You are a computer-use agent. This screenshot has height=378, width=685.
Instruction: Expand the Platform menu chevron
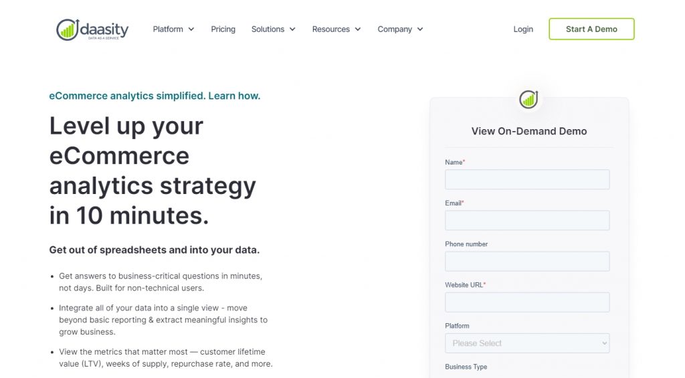191,29
